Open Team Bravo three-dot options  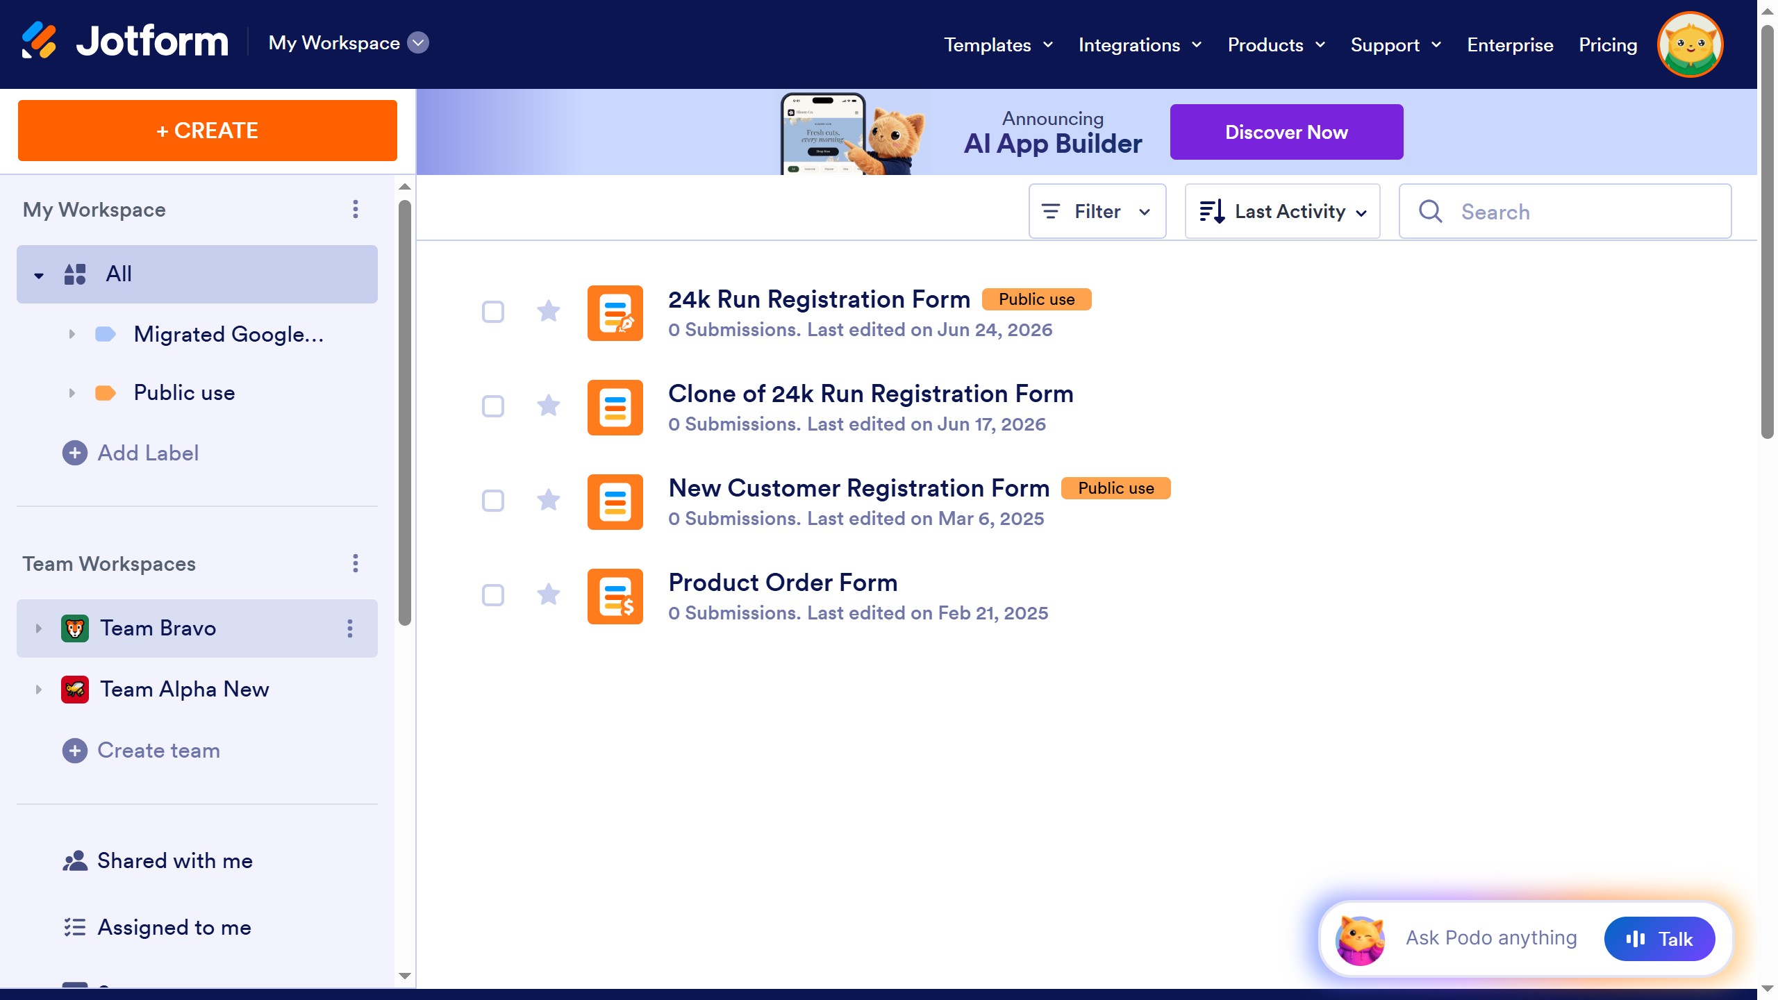(350, 628)
